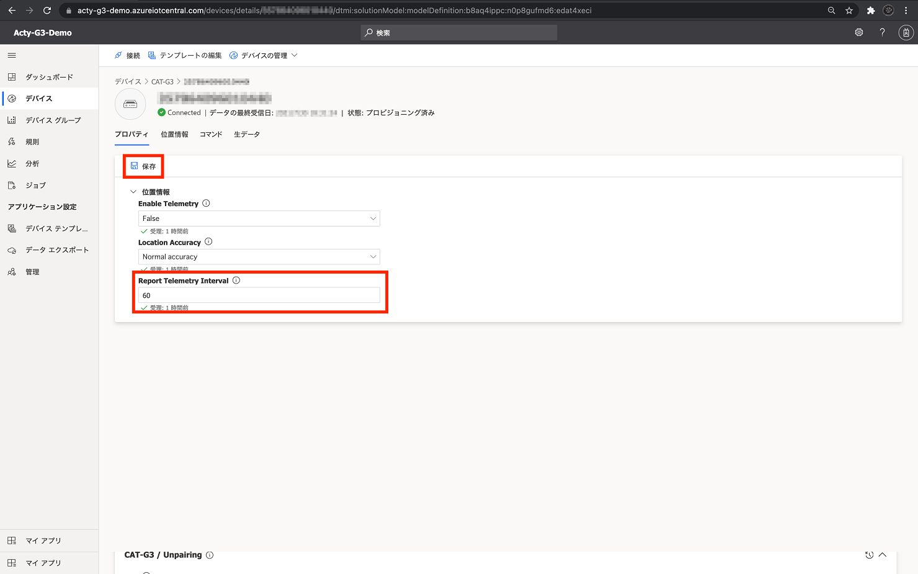Screen dimensions: 918x574
Task: Click the 接続 toolbar button
Action: 127,55
